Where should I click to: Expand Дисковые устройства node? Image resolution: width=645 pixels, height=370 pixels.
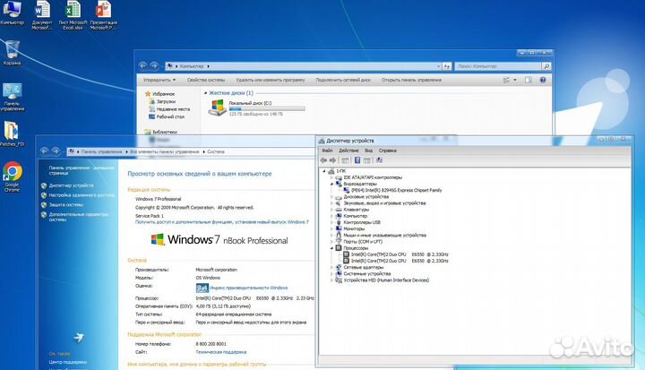pos(331,197)
